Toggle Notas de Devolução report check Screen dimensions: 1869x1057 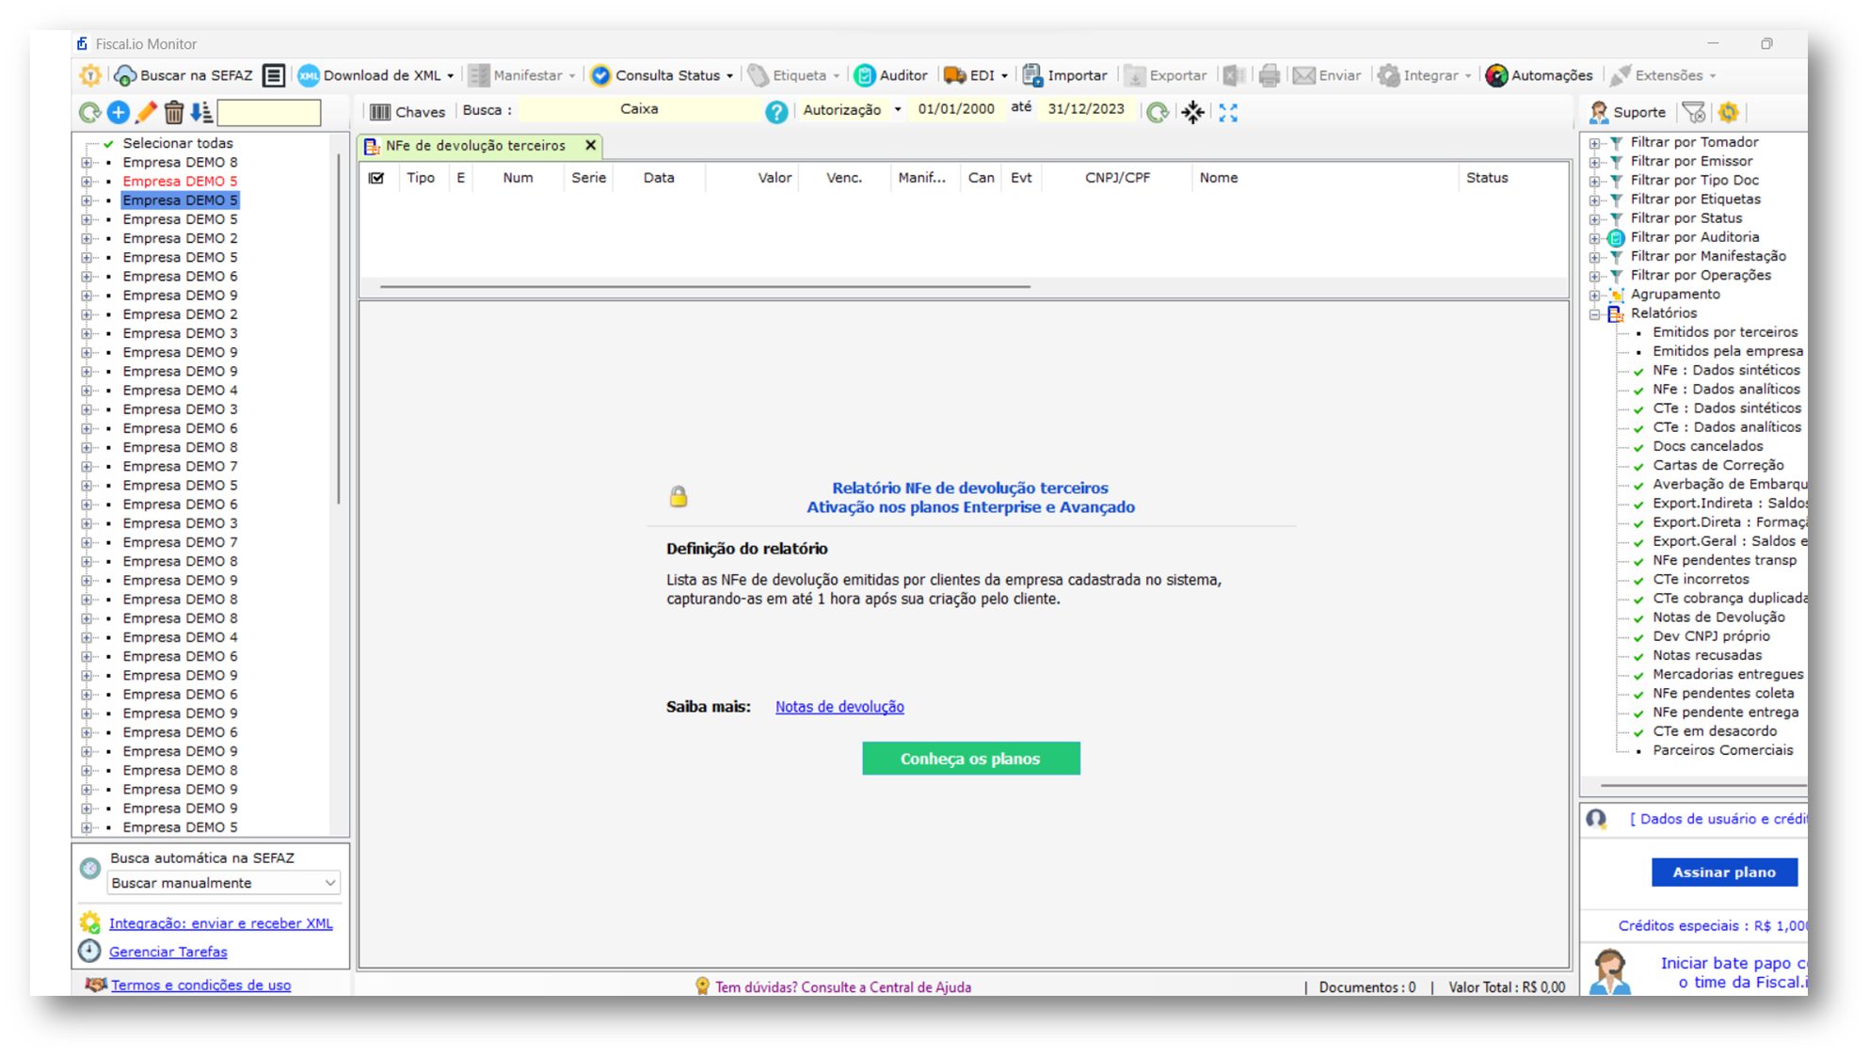(1638, 618)
